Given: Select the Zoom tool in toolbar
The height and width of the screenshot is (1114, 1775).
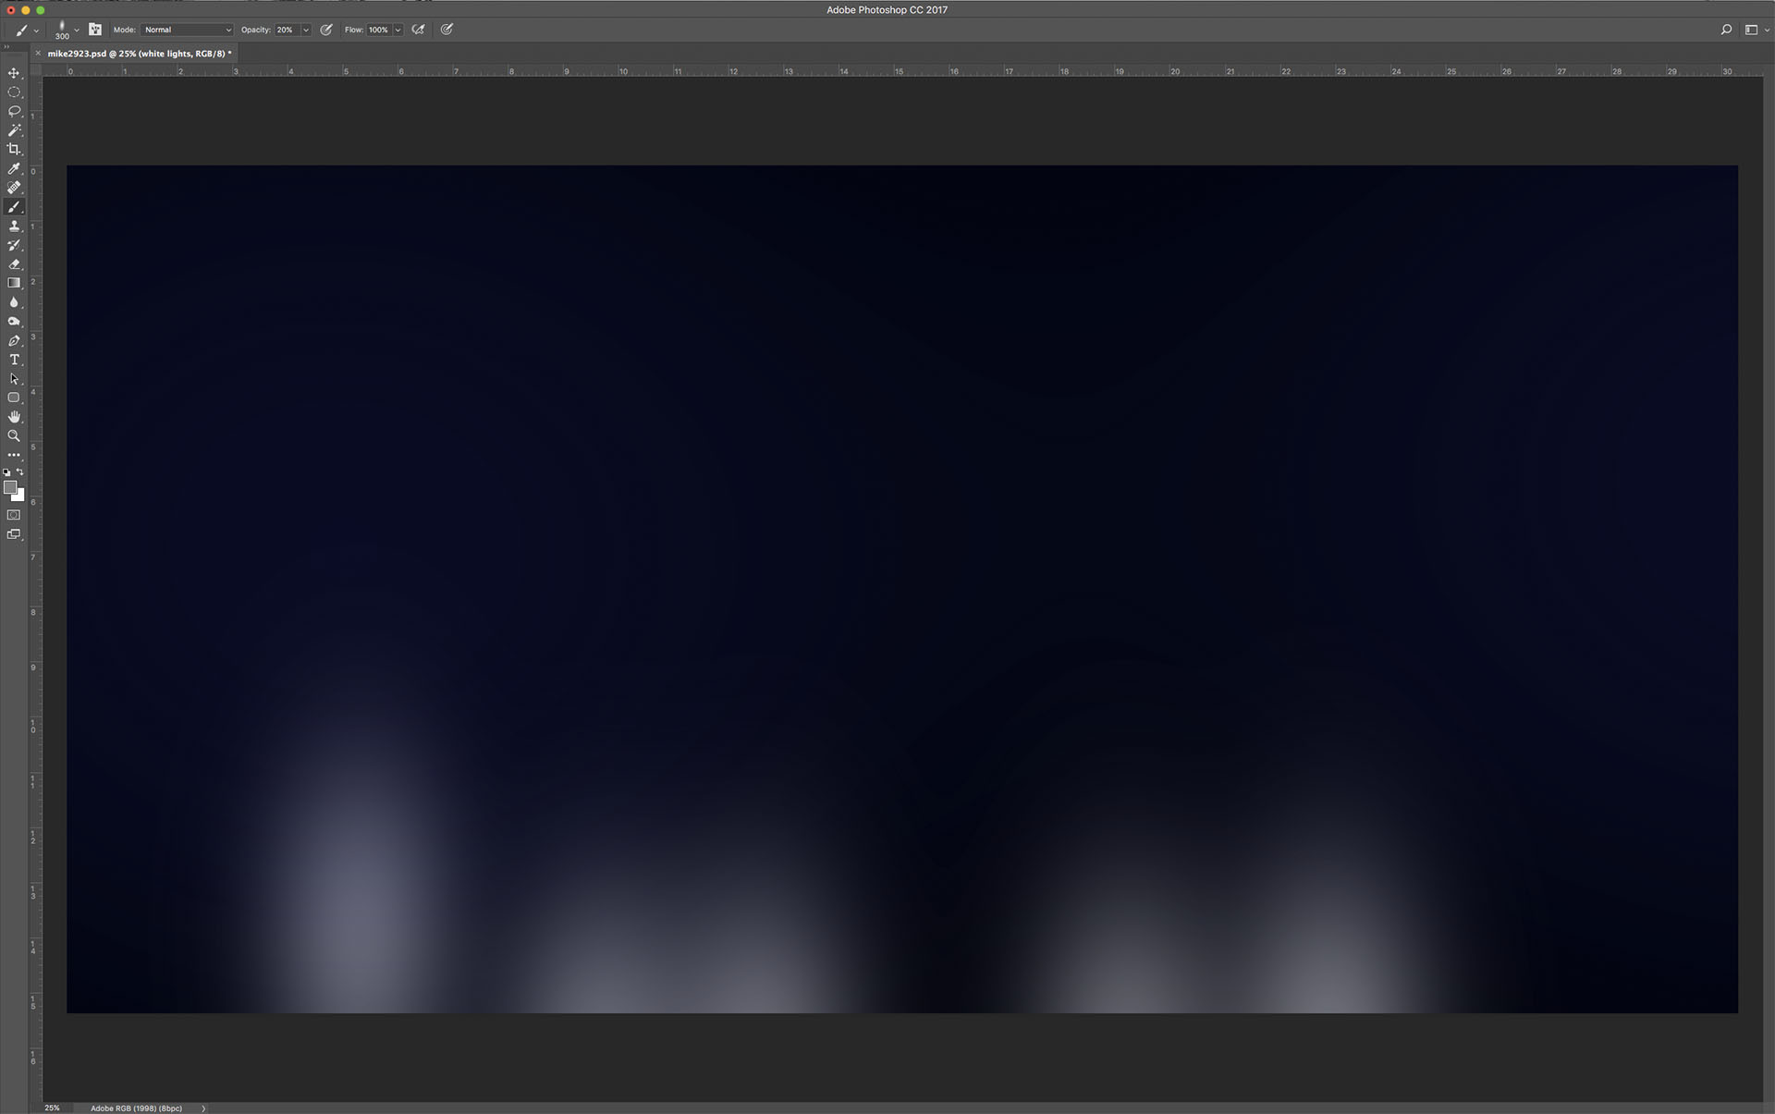Looking at the screenshot, I should pos(14,435).
